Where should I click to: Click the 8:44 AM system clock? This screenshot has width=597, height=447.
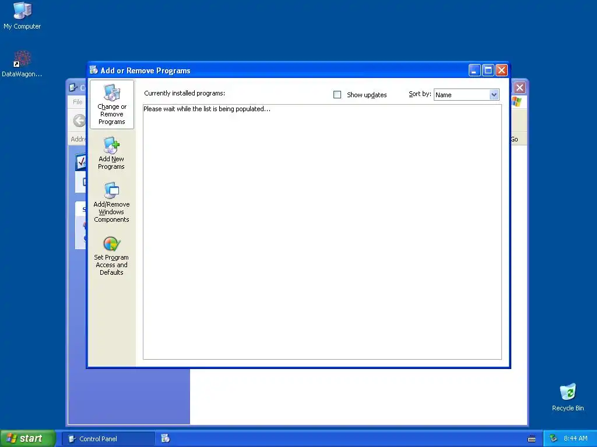click(x=575, y=439)
